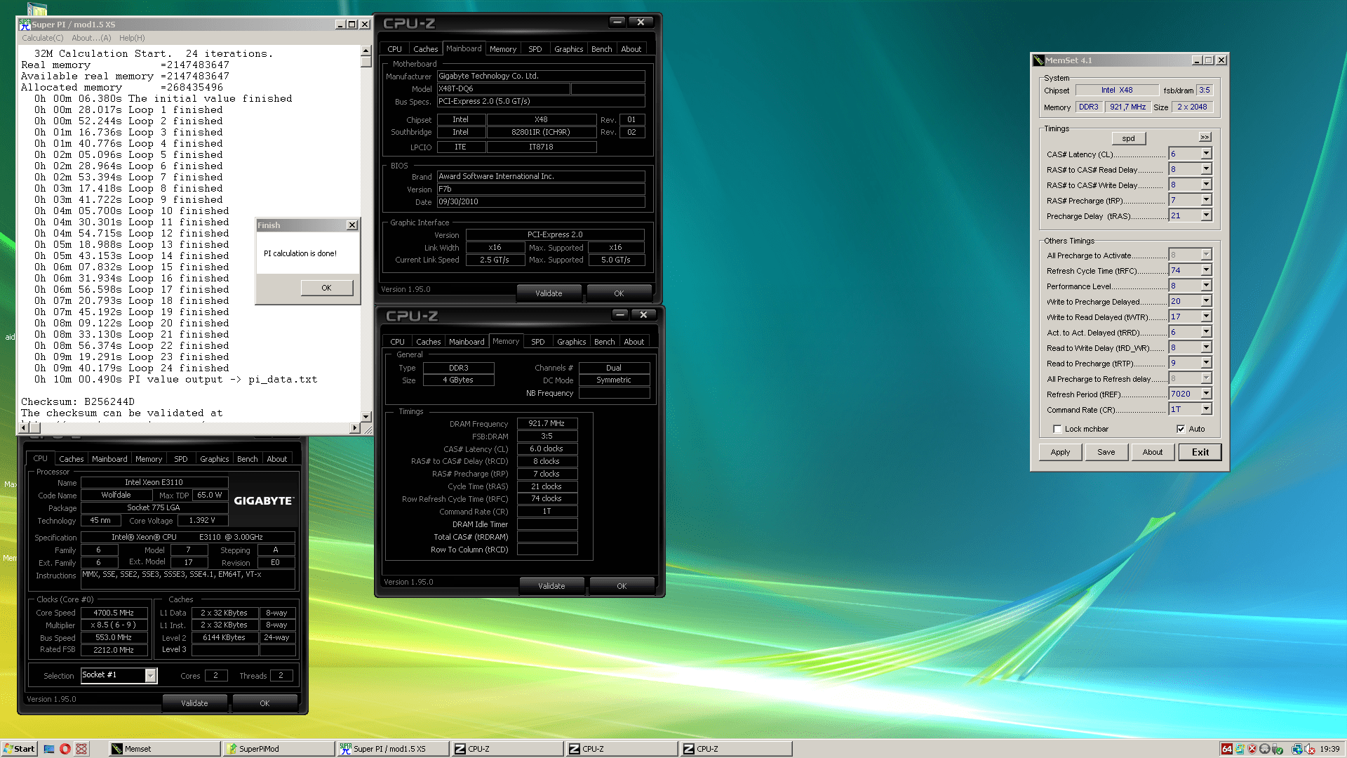The height and width of the screenshot is (758, 1347).
Task: Click Super PI horizontal scrollbar right arrow
Action: [x=354, y=428]
